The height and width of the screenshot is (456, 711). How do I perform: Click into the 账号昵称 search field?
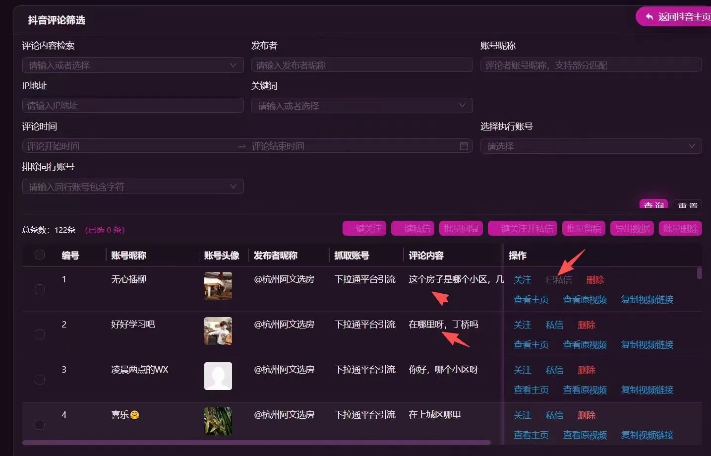click(591, 65)
